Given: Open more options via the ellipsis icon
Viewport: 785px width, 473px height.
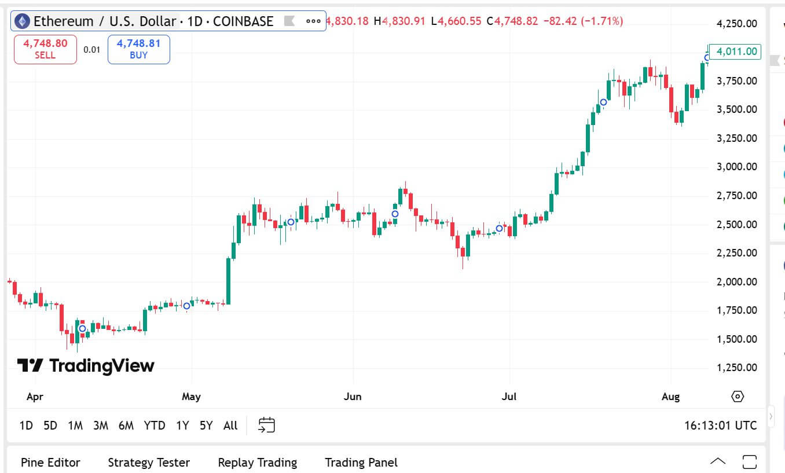Looking at the screenshot, I should pyautogui.click(x=313, y=21).
